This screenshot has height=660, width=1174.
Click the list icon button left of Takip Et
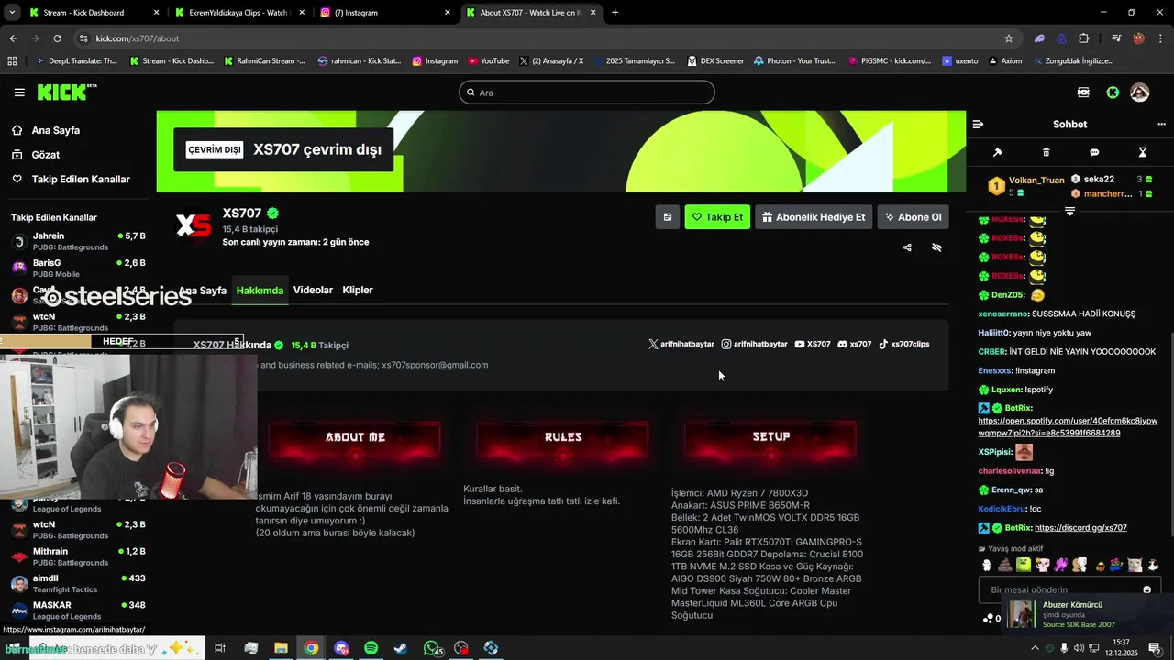(x=667, y=217)
